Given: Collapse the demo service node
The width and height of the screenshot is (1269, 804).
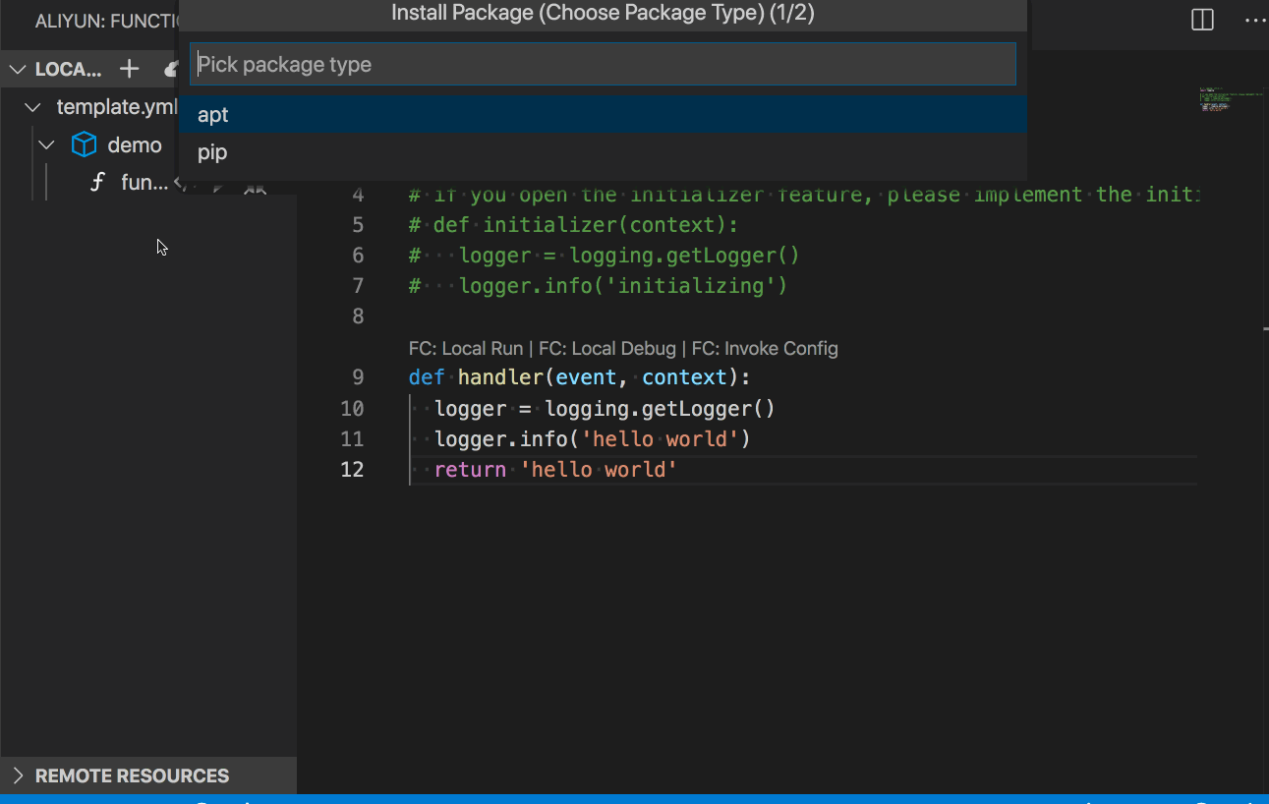Looking at the screenshot, I should 46,145.
